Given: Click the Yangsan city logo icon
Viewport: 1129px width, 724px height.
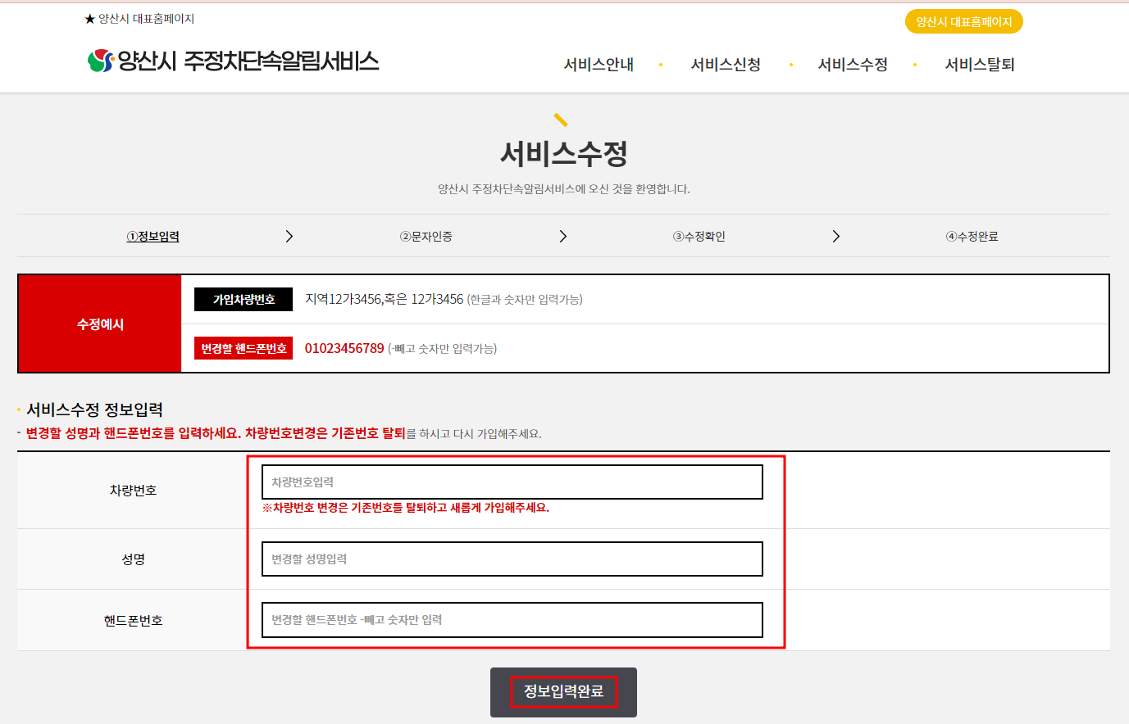Looking at the screenshot, I should coord(98,59).
